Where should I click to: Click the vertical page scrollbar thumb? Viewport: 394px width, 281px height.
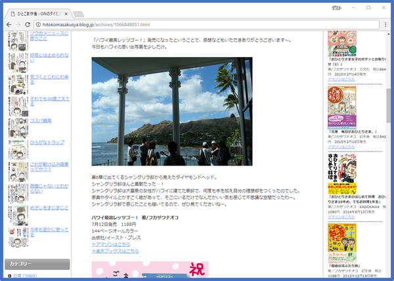[389, 106]
